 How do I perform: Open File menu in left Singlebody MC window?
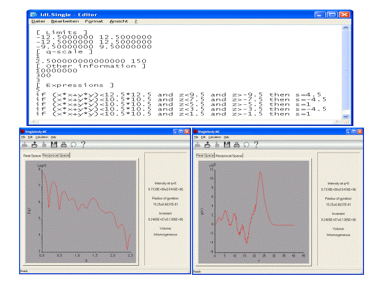pos(23,137)
